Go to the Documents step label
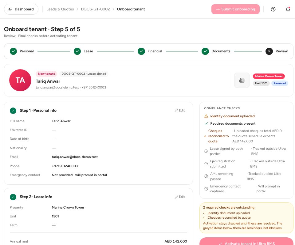 [x=221, y=51]
